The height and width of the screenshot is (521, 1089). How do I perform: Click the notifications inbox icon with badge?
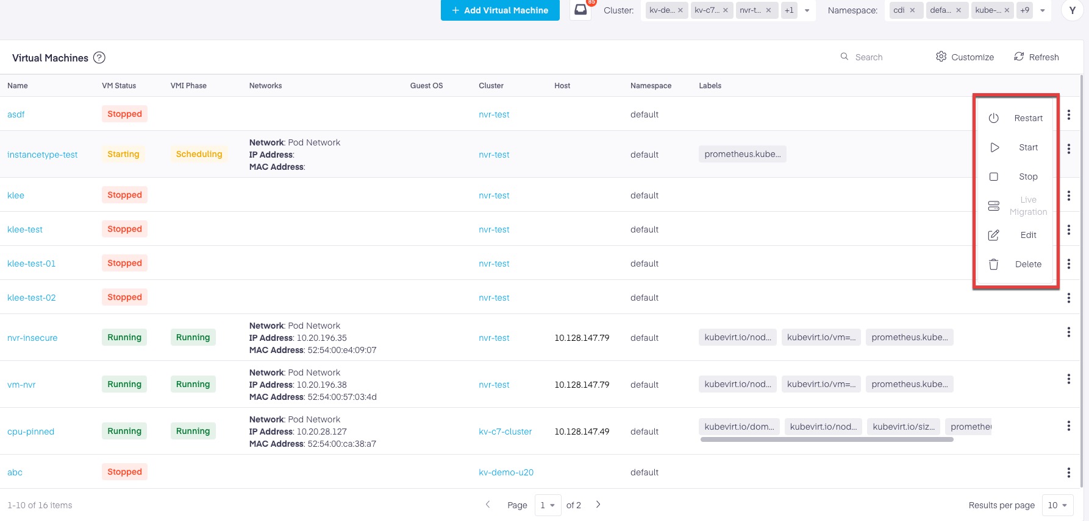click(580, 10)
